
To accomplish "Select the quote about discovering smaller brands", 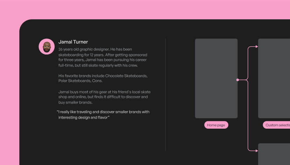I will point(103,115).
